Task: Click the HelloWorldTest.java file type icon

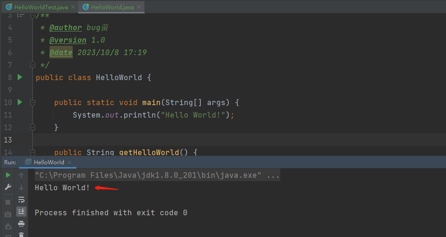Action: [x=9, y=7]
